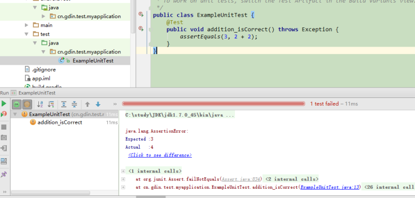Click the assertEquals(3, 2 + 2) code line
Screen dimensions: 415x198
218,37
